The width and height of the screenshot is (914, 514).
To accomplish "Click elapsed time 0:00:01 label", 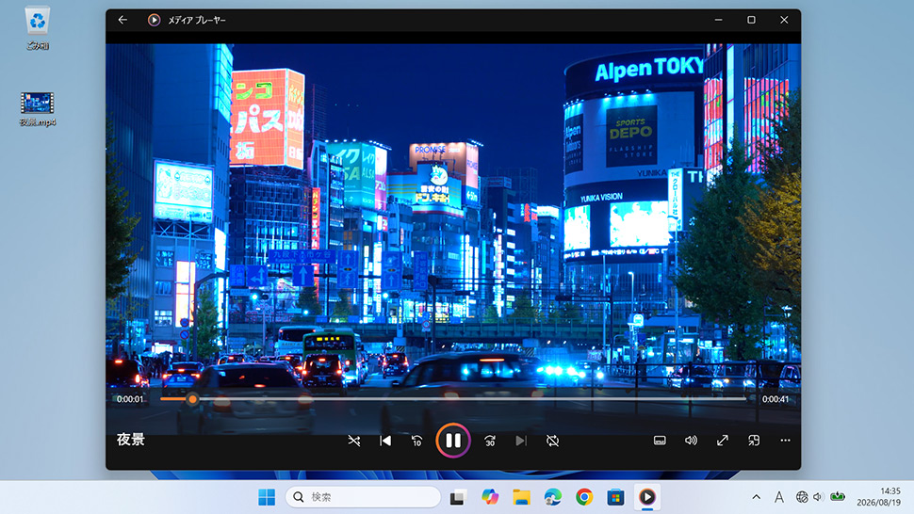I will coord(129,399).
